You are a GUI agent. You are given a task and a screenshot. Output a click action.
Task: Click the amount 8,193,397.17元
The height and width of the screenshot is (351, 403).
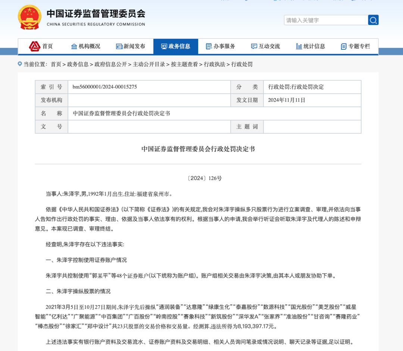point(256,326)
